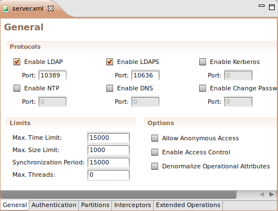Click the horizontal scrollbar thumb
The image size is (278, 211).
coord(118,195)
